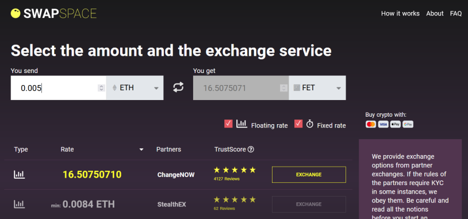Click the TrustScore help question mark
The image size is (468, 219).
(251, 149)
